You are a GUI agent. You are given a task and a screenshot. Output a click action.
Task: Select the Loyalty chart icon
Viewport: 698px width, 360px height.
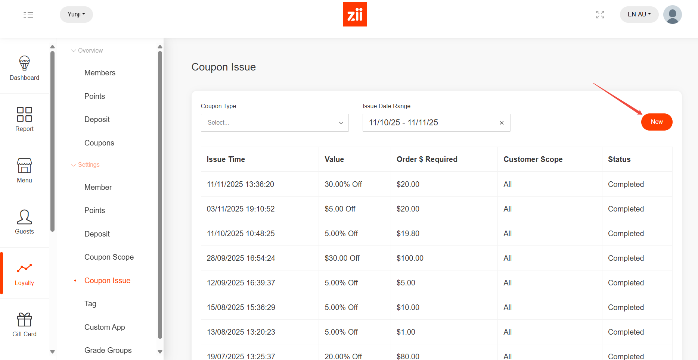[x=24, y=268]
